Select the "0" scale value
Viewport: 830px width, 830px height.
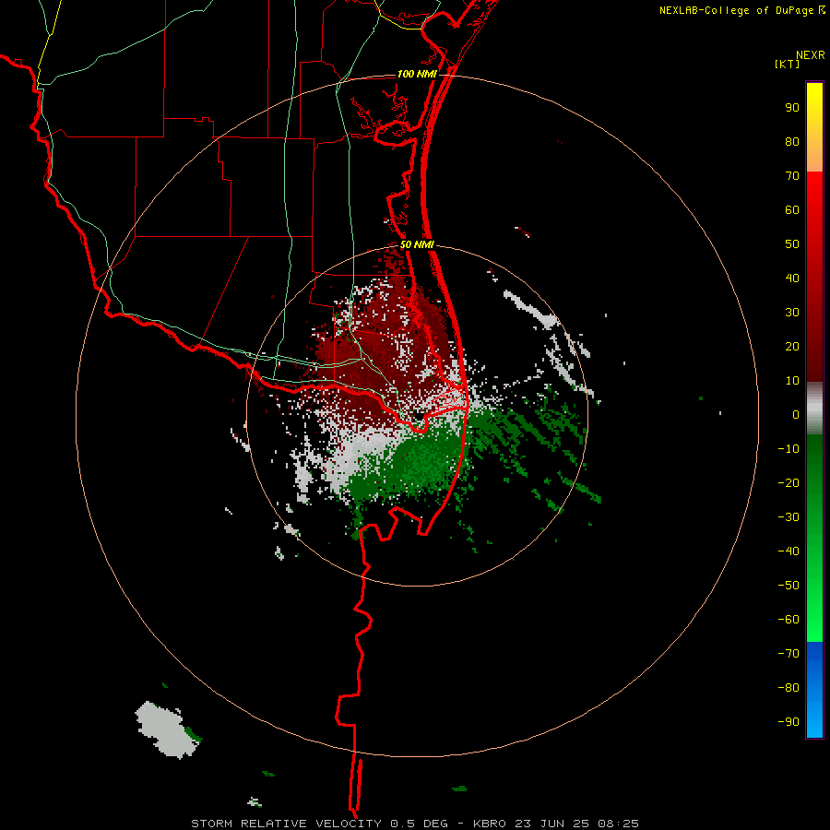(x=796, y=414)
